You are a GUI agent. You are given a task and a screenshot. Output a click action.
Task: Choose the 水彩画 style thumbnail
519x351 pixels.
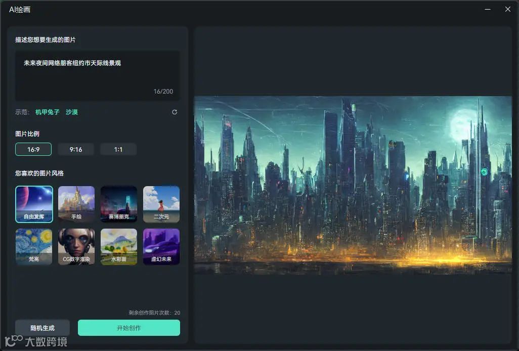point(119,247)
